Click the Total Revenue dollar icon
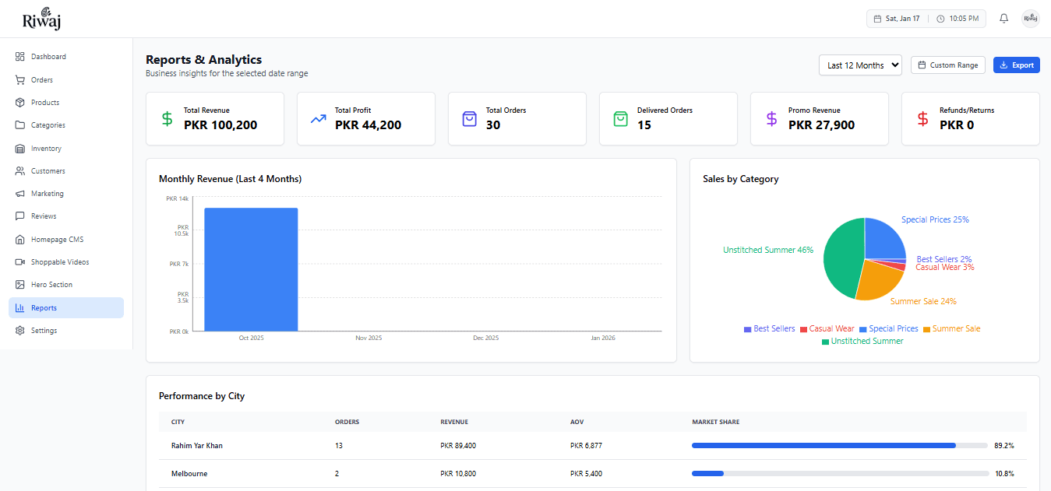Viewport: 1051px width, 491px height. [167, 119]
